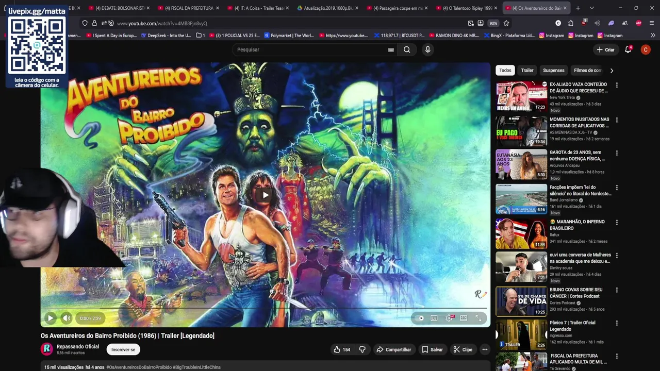Open the browser hamburger application menu
This screenshot has width=660, height=371.
[x=652, y=23]
